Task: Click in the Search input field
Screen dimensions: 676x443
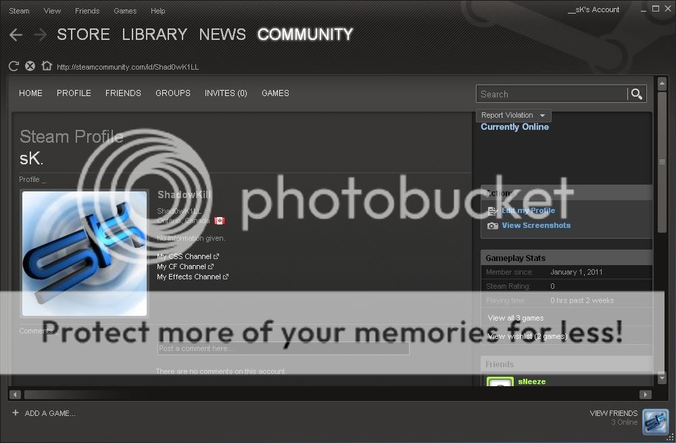Action: point(551,94)
